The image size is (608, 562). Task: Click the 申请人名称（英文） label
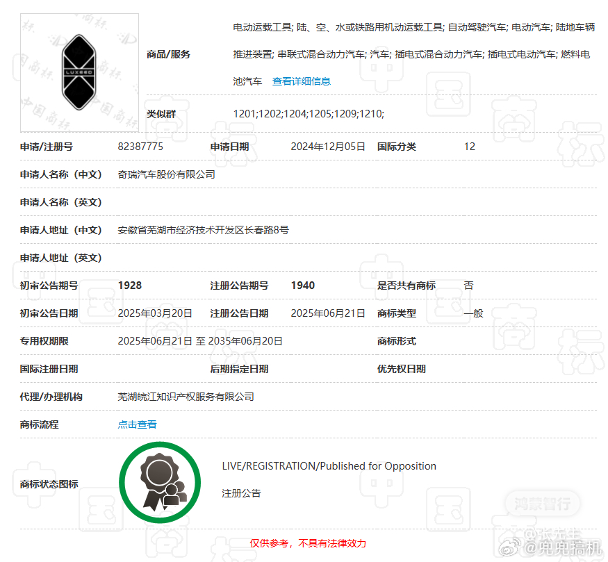(x=61, y=202)
